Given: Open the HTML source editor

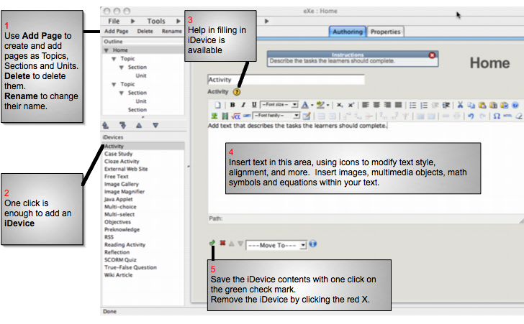Looking at the screenshot, I should [x=507, y=116].
